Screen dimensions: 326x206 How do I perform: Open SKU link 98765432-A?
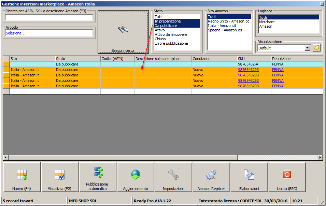(x=248, y=64)
